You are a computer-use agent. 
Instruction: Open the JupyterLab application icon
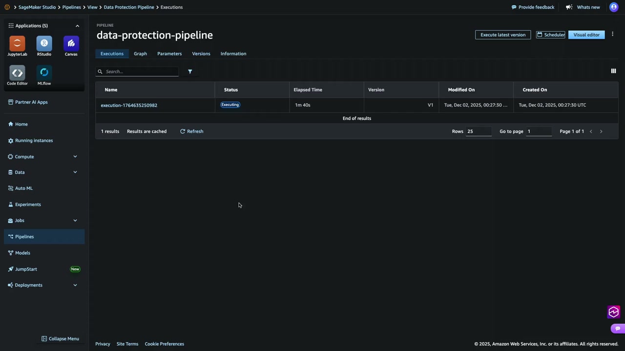coord(17,44)
